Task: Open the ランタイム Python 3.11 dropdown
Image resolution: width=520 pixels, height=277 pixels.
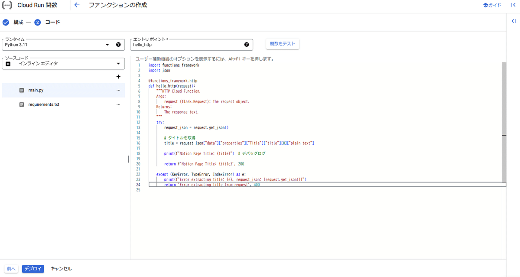Action: click(x=63, y=45)
